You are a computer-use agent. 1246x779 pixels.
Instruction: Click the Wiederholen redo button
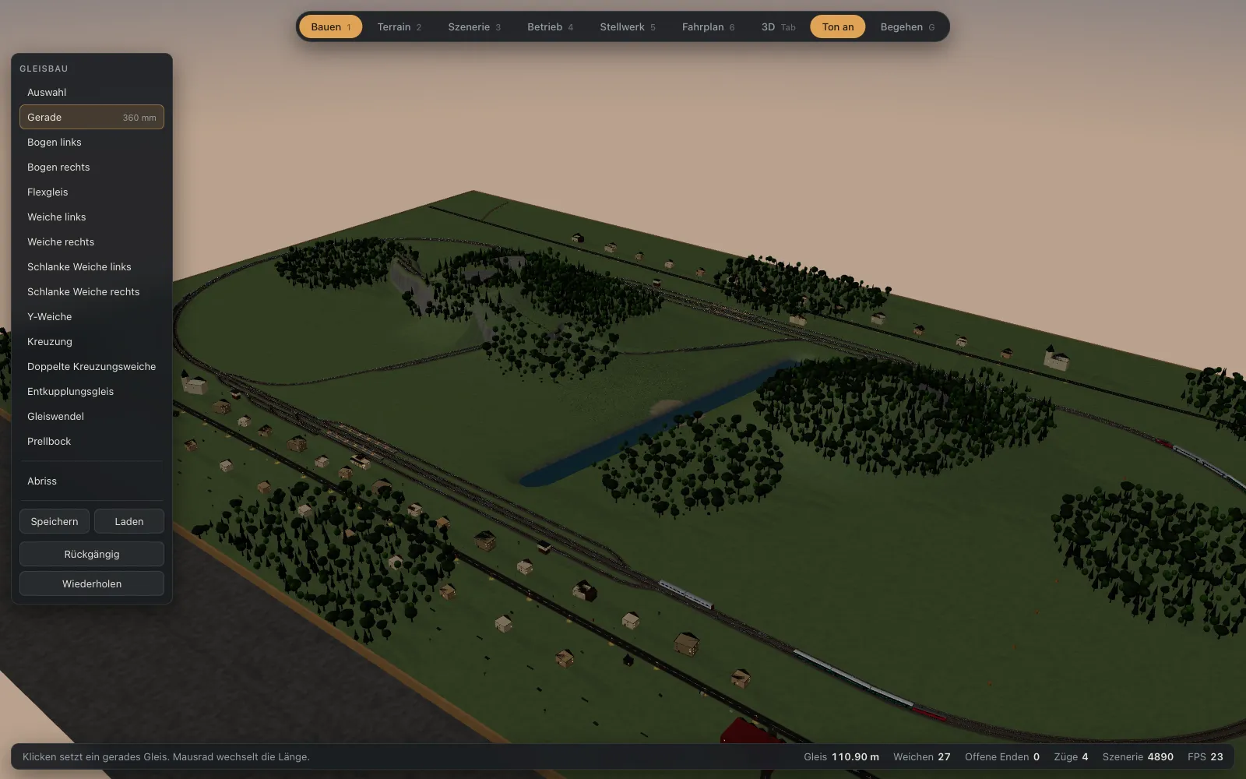tap(92, 583)
